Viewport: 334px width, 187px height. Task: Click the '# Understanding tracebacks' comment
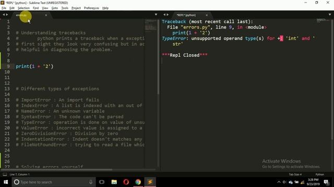coord(51,33)
